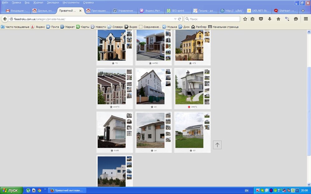
Task: Click the back navigation arrow
Action: coord(5,19)
